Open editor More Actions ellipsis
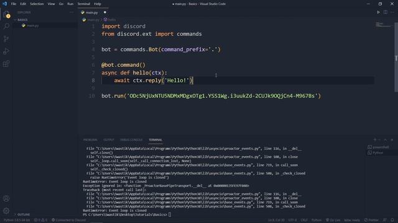398x223 pixels. pos(392,12)
